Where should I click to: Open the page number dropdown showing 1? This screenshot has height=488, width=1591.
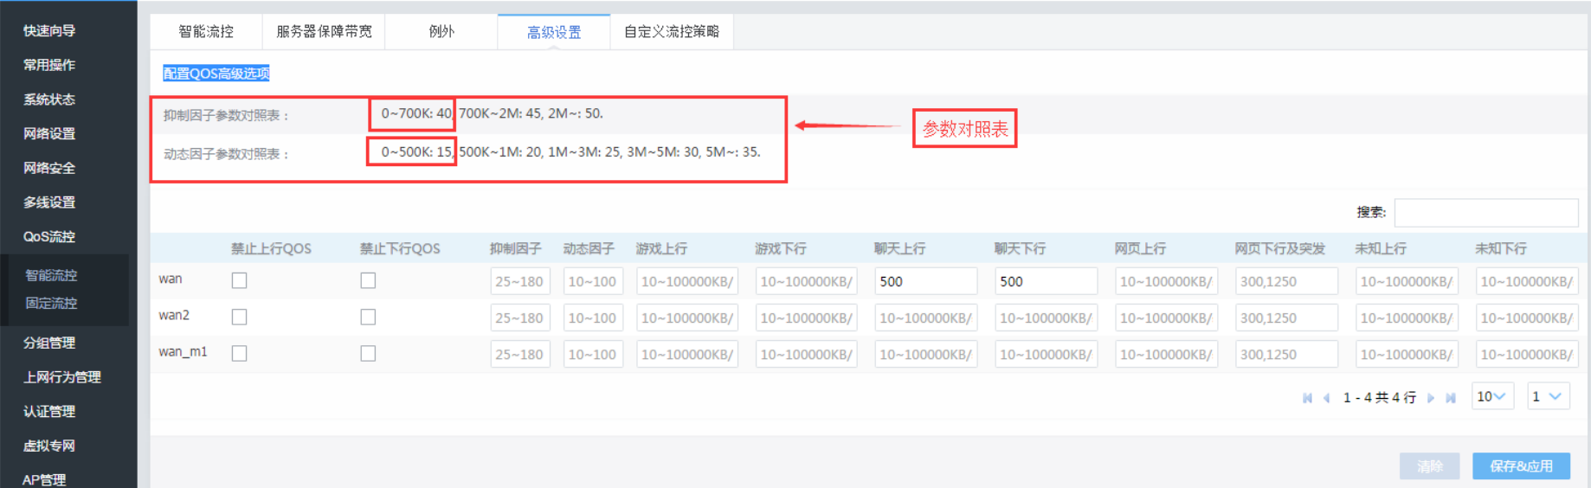tap(1547, 396)
